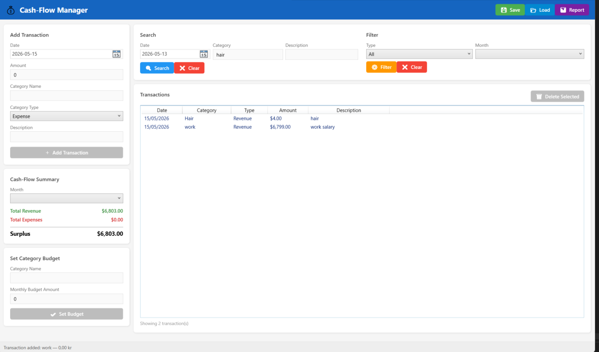Screen dimensions: 599x352
Task: Click the Amount column header
Action: (x=288, y=110)
